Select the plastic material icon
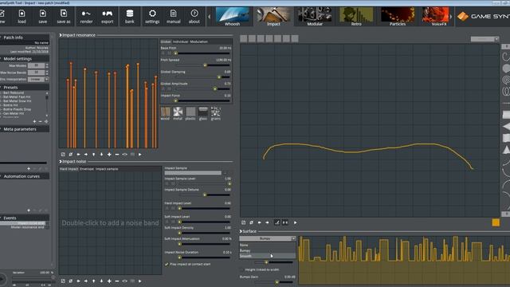Viewport: 510px width, 287px height. point(190,112)
